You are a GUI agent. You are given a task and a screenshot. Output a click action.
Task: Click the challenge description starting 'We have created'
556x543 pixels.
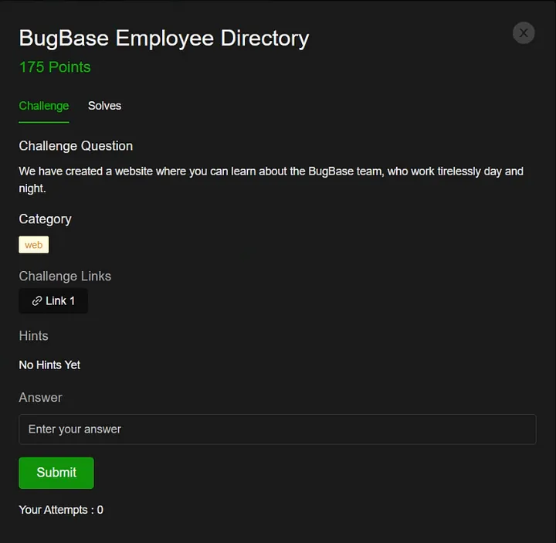click(270, 171)
